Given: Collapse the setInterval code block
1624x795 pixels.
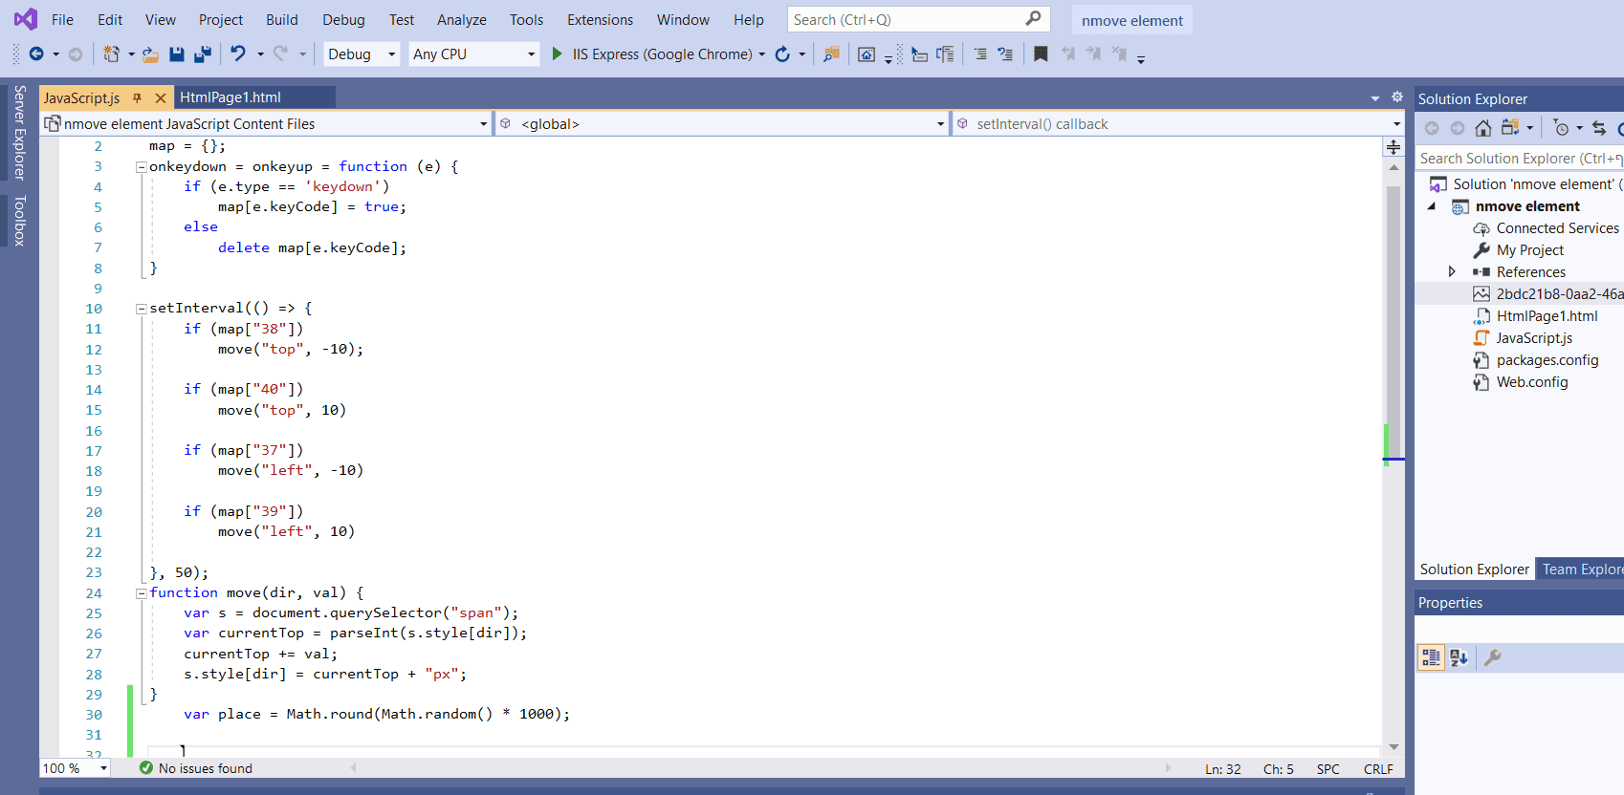Looking at the screenshot, I should point(142,309).
